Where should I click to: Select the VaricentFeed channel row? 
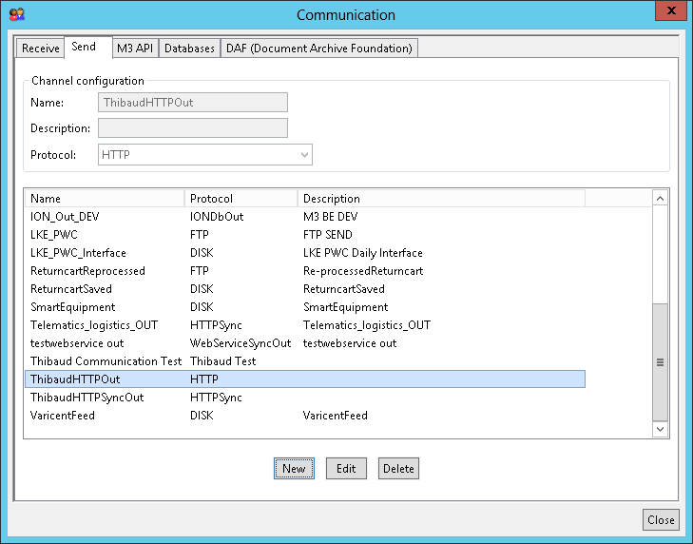click(63, 416)
